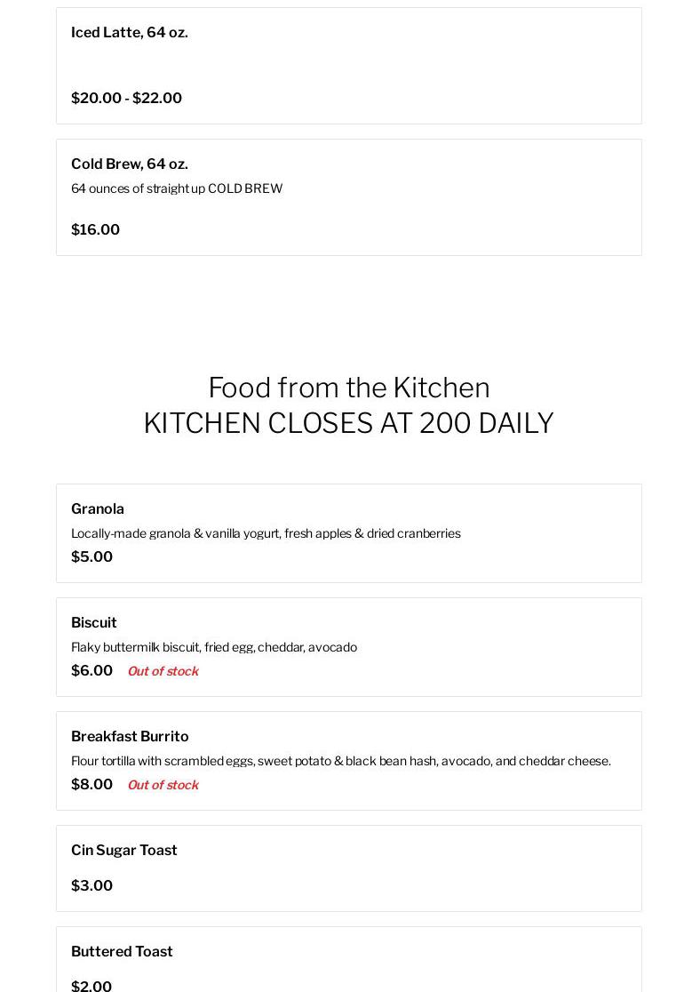This screenshot has width=684, height=992.
Task: Open the Cin Sugar Toast item
Action: coord(124,851)
